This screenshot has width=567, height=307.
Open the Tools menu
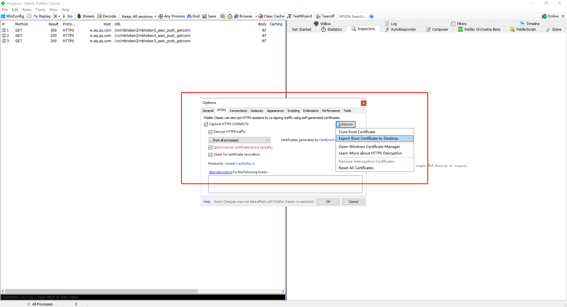pos(40,10)
